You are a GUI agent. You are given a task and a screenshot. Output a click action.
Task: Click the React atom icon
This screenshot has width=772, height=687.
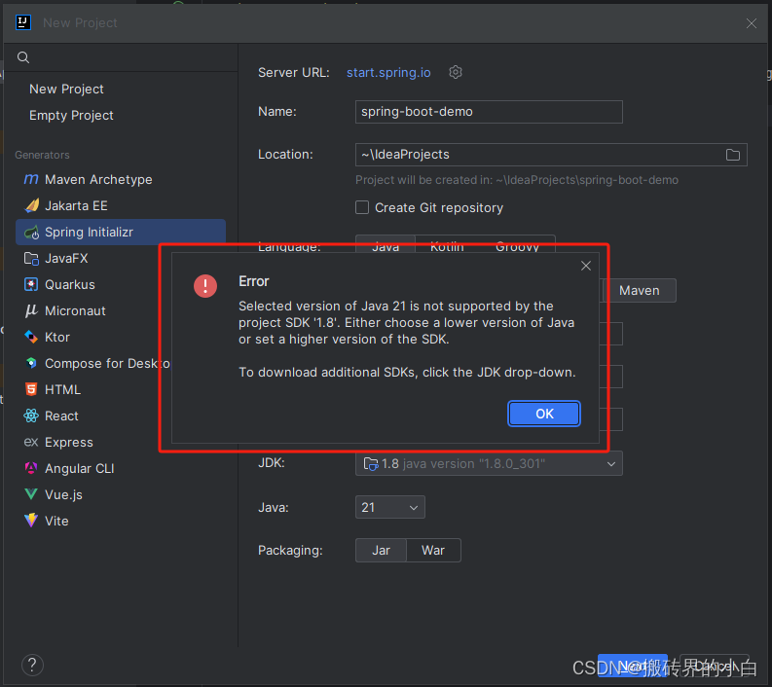(31, 416)
